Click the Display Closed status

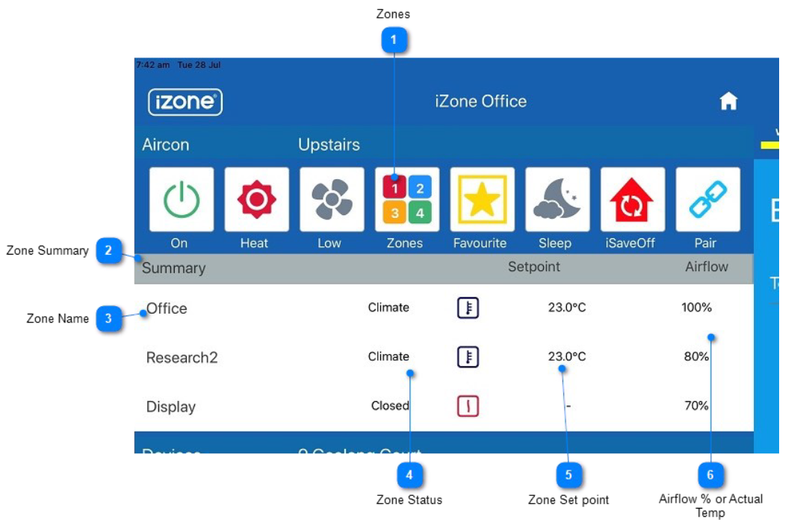click(390, 406)
